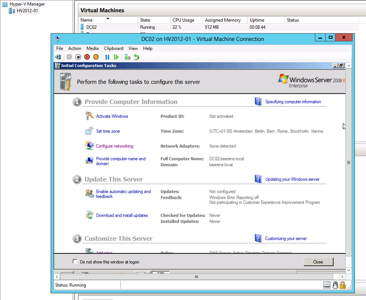The image size is (366, 300).
Task: Click the Set time zone clock icon
Action: (x=89, y=131)
